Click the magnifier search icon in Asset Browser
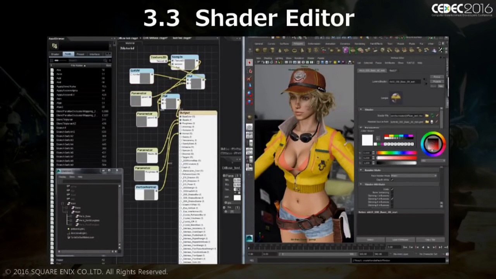 pyautogui.click(x=105, y=60)
